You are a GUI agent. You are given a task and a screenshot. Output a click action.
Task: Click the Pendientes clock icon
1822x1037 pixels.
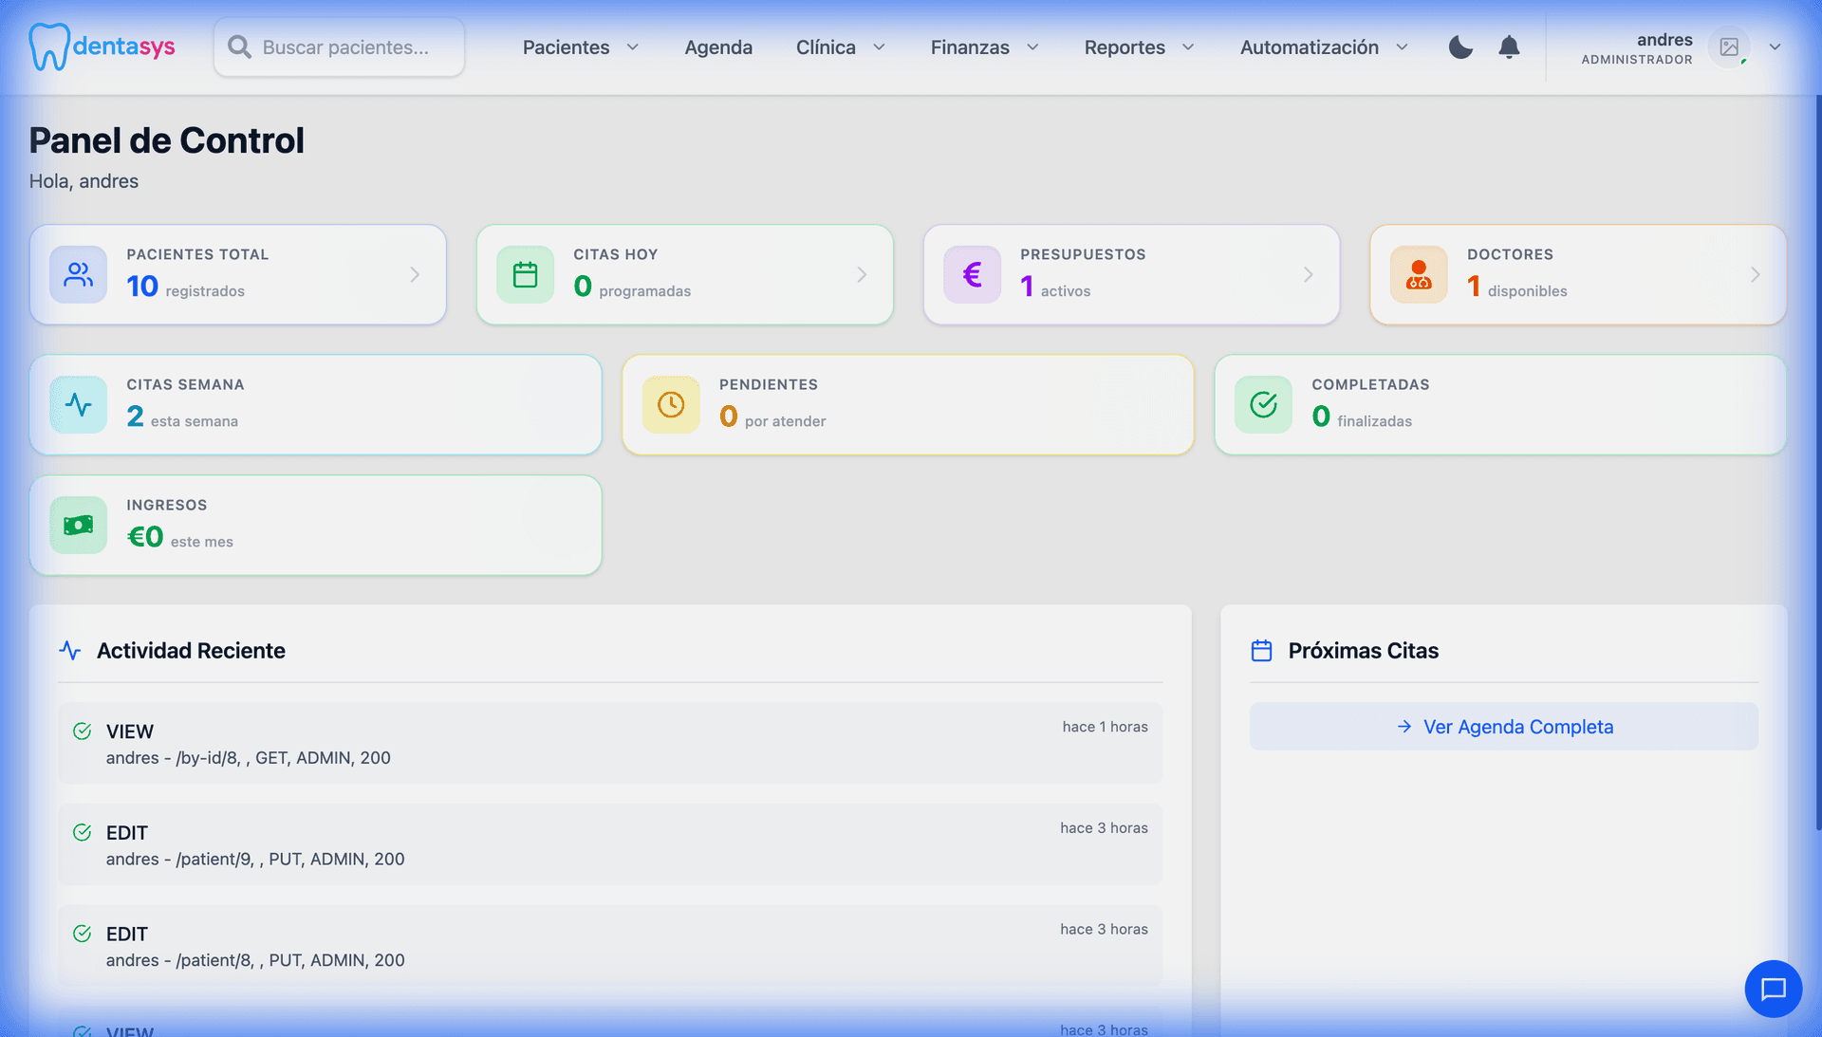(x=671, y=405)
